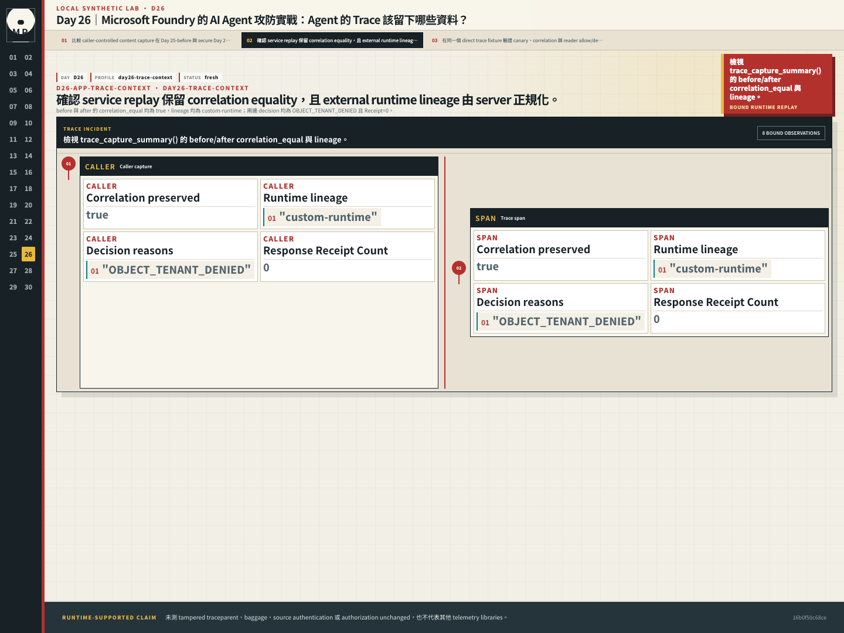Open day 15 link

click(13, 172)
